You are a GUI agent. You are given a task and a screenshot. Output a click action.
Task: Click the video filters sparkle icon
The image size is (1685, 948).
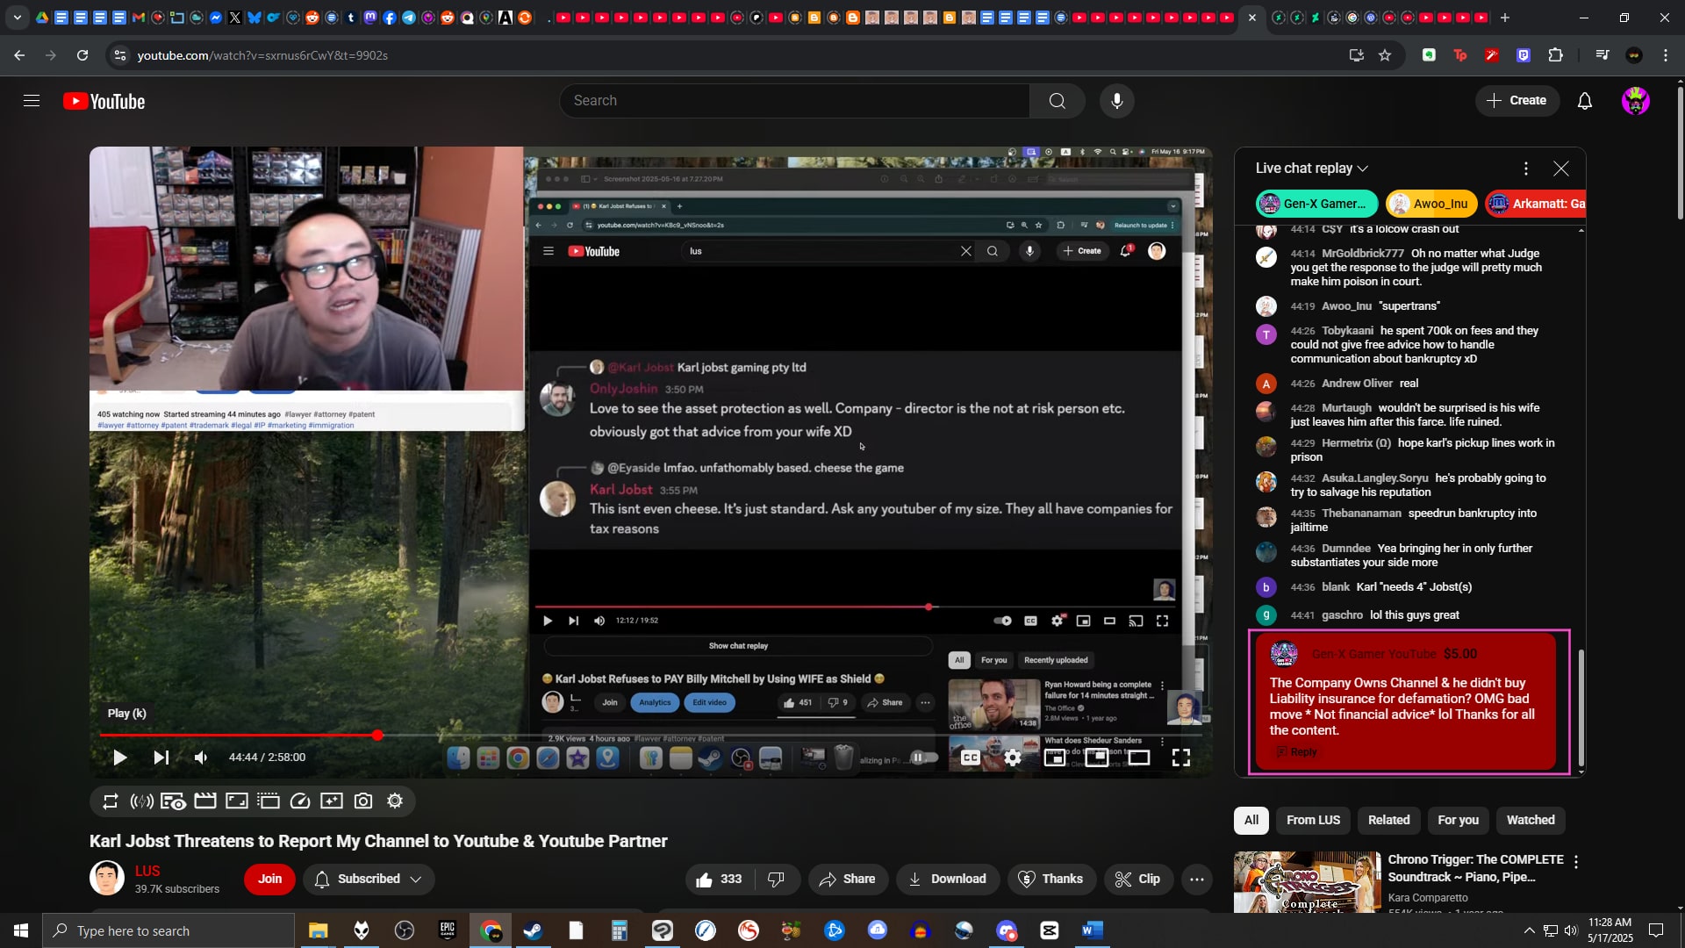[332, 801]
